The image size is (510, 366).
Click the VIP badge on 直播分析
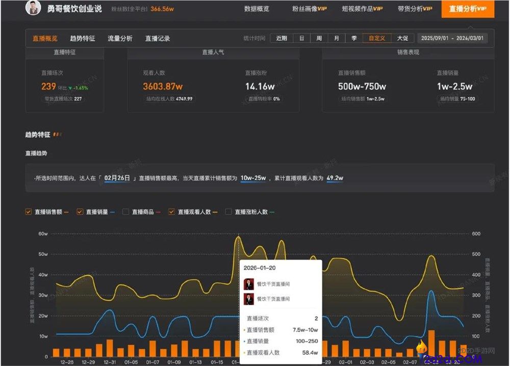click(x=482, y=9)
